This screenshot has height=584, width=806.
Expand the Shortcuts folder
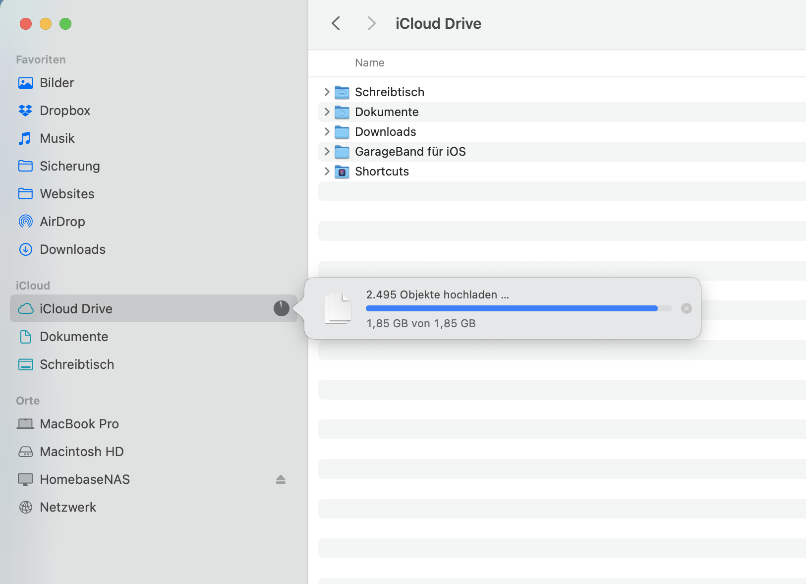click(327, 172)
